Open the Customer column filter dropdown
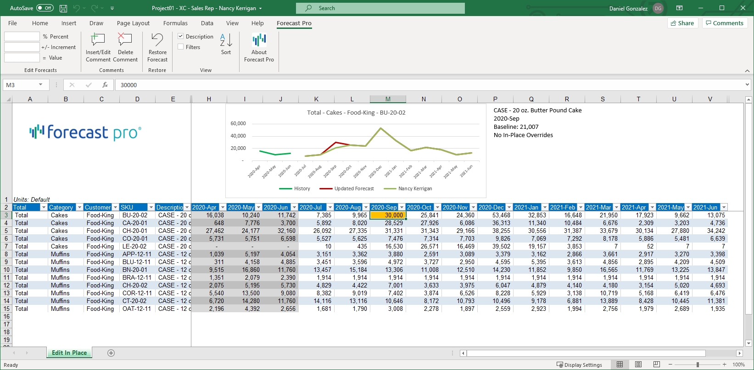Image resolution: width=754 pixels, height=370 pixels. 115,208
